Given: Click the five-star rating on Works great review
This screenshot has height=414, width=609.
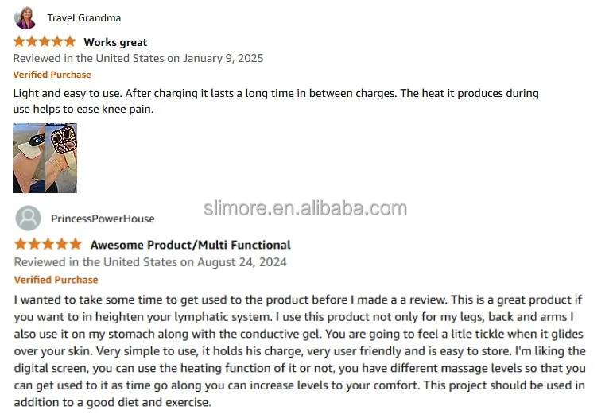Looking at the screenshot, I should [x=45, y=41].
